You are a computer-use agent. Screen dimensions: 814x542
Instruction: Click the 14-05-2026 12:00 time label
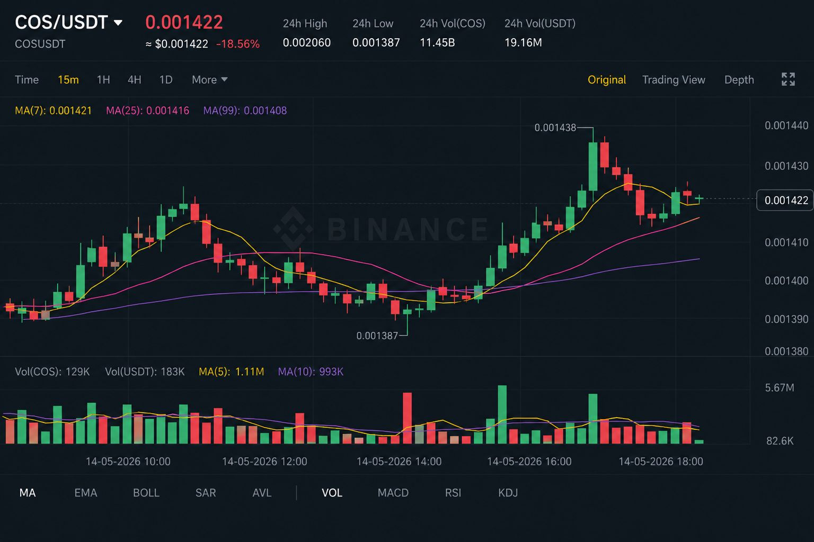[264, 462]
